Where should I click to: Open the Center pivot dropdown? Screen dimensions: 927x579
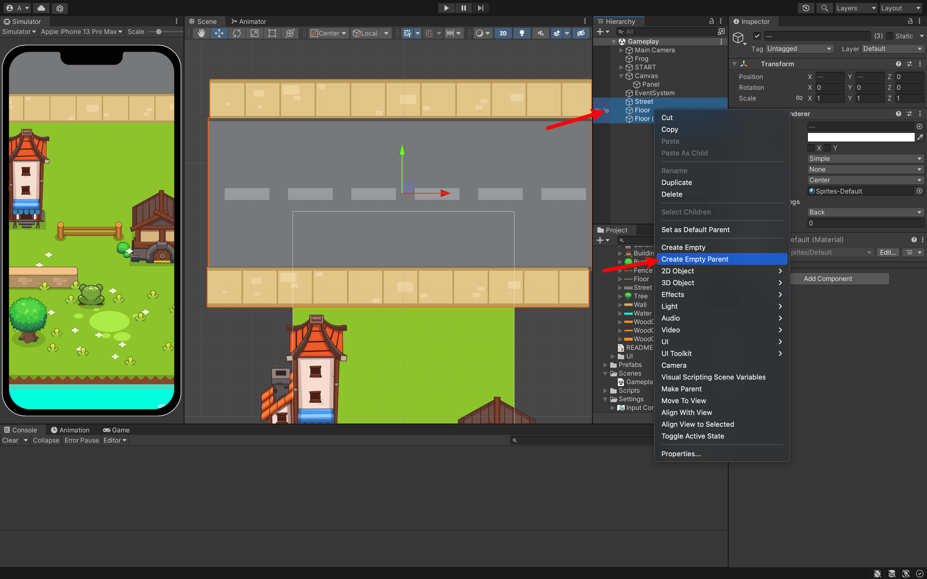coord(328,33)
